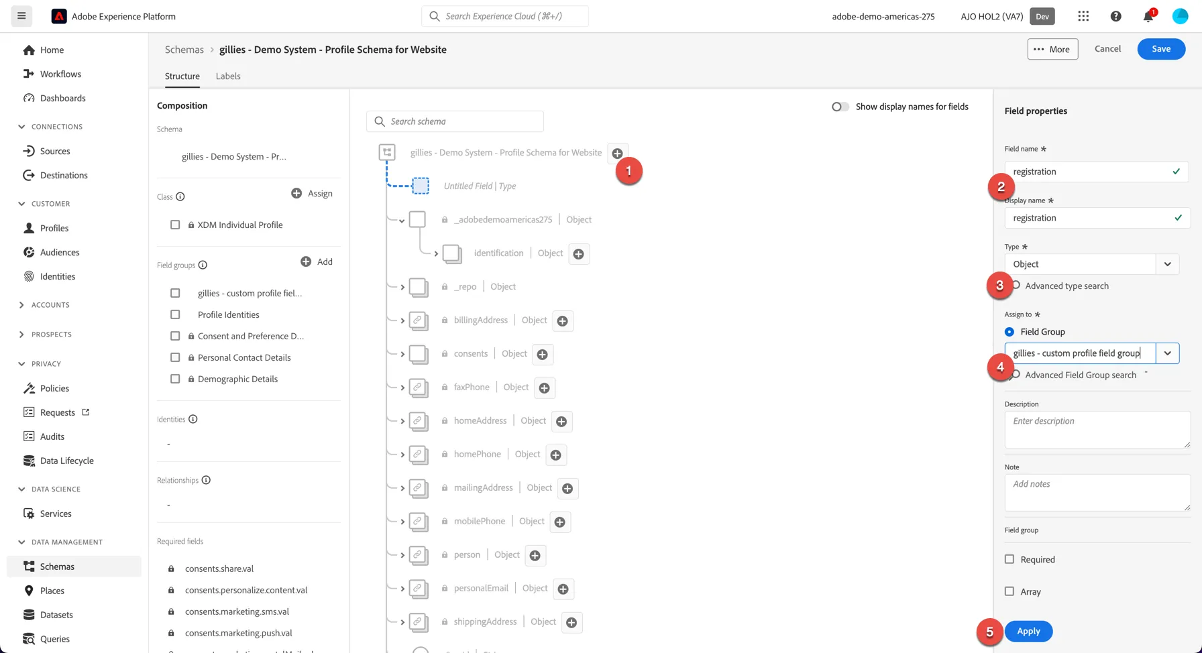
Task: Collapse the Connections sidebar section
Action: point(21,127)
